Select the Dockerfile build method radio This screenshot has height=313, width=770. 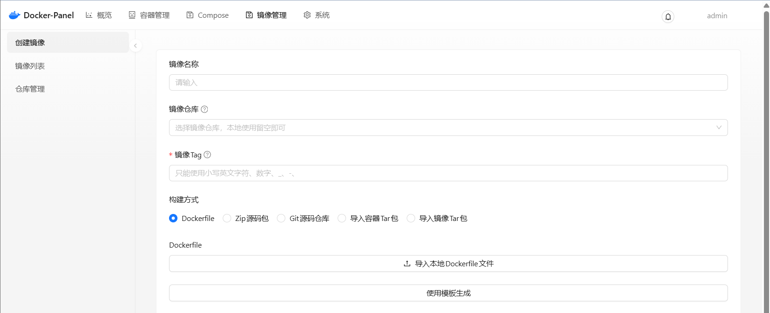pos(173,218)
